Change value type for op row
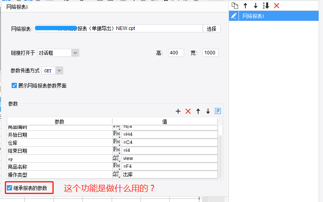Image resolution: width=323 pixels, height=202 pixels. (x=116, y=158)
